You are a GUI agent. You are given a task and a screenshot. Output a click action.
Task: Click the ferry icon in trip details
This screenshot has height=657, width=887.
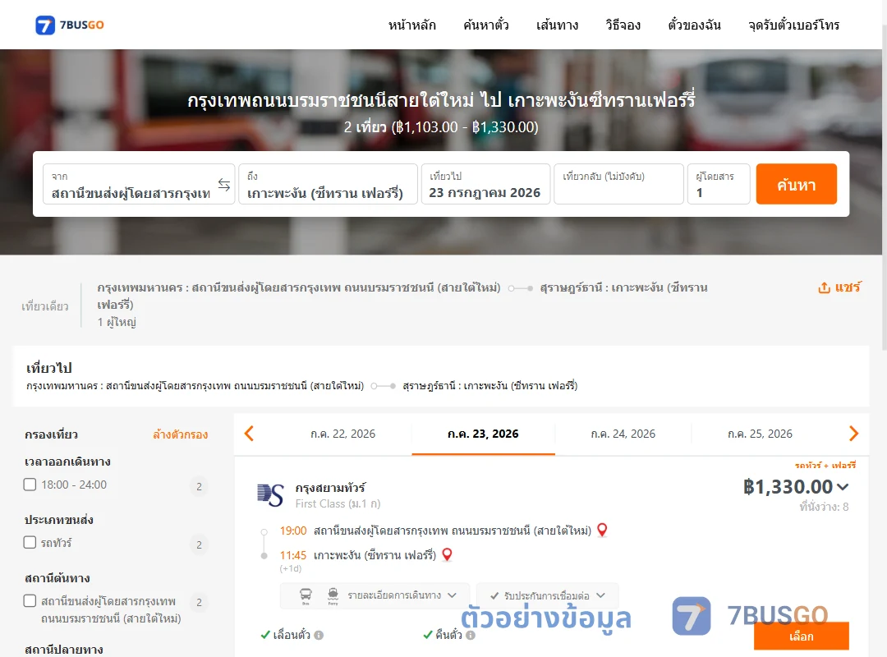[333, 595]
